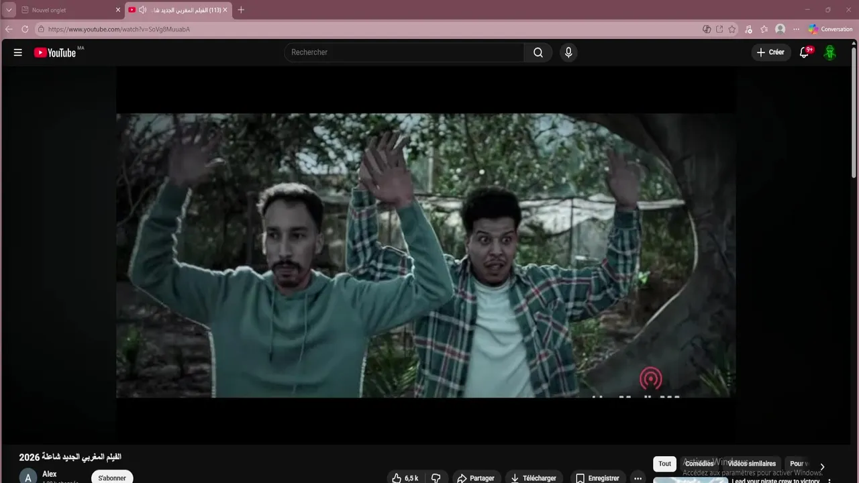Open the suggested video thumbnail under the chips
Viewport: 859px width, 483px height.
coord(690,480)
